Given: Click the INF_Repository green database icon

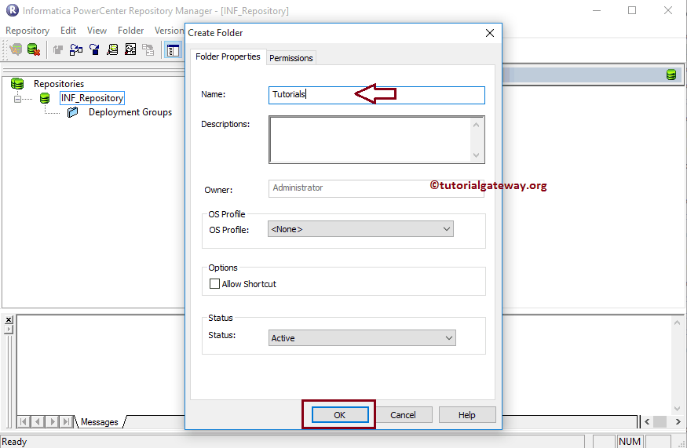Looking at the screenshot, I should point(45,97).
